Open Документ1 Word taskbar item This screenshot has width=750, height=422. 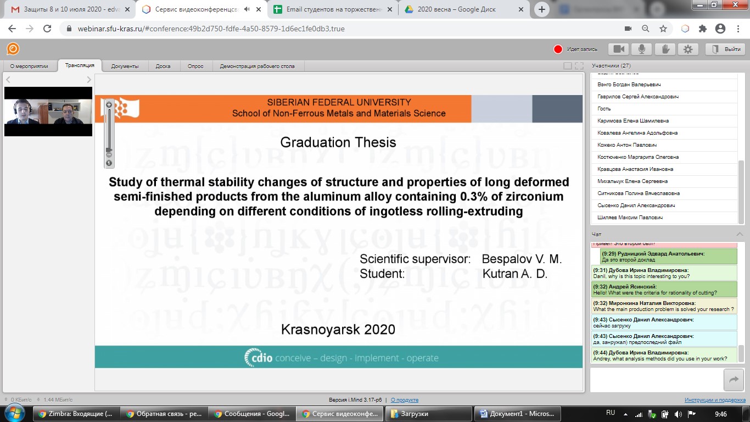[x=516, y=414]
